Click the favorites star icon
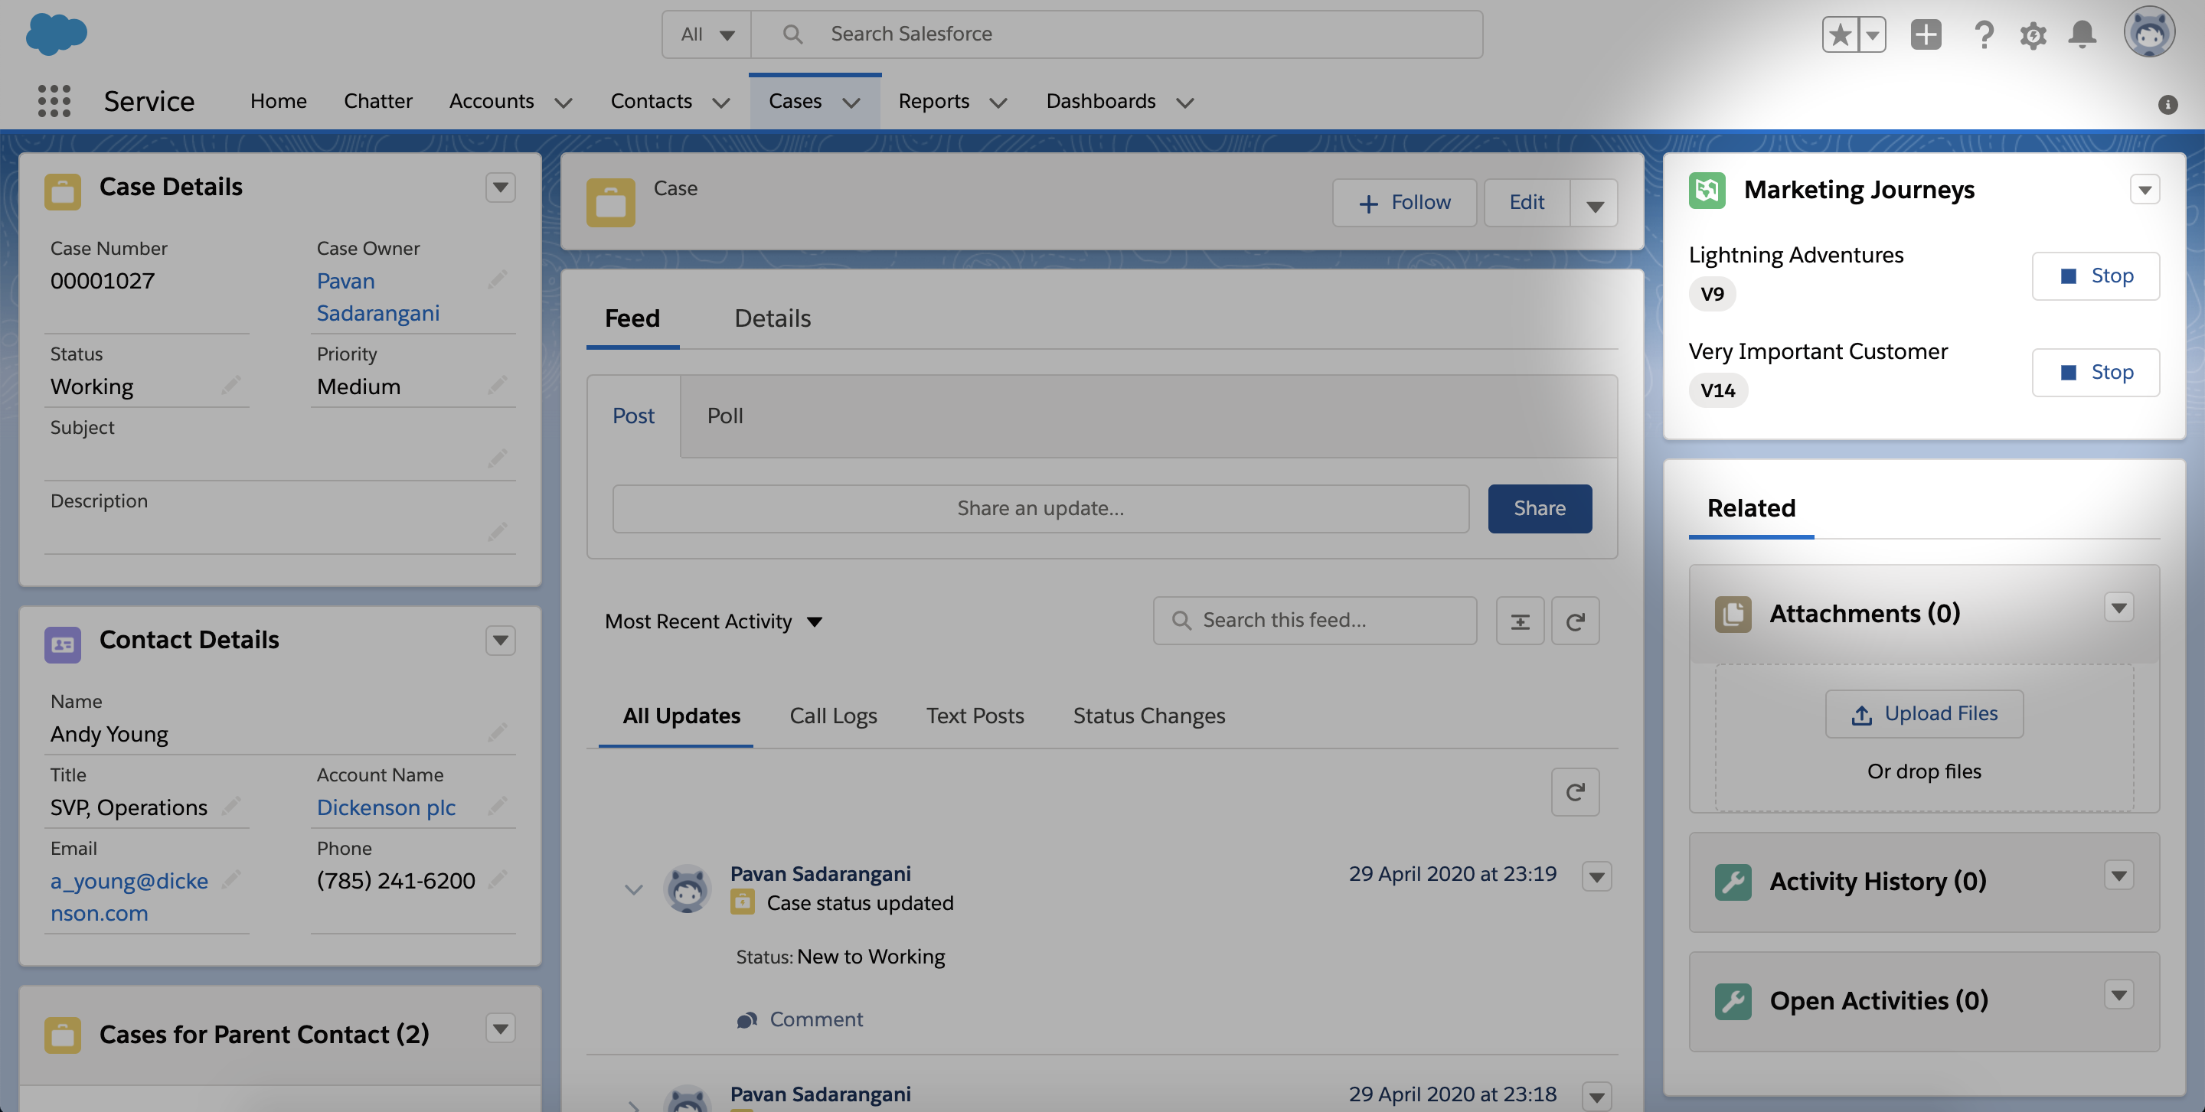2205x1112 pixels. click(1840, 35)
